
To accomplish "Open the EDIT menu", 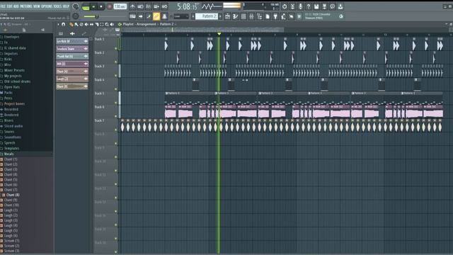I will click(x=9, y=6).
